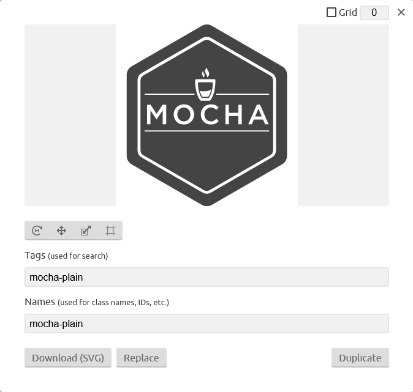Select the Move tool icon
Viewport: 413px width, 392px height.
[61, 231]
